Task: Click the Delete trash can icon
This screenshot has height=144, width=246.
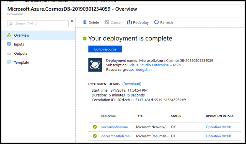Action: (x=85, y=22)
